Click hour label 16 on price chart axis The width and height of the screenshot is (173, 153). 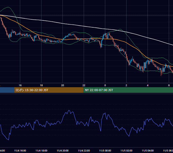click(x=20, y=85)
